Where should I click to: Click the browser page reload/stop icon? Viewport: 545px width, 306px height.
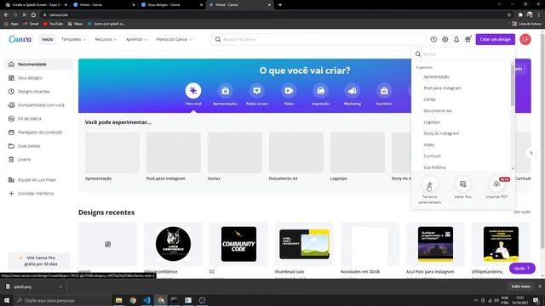(x=24, y=15)
